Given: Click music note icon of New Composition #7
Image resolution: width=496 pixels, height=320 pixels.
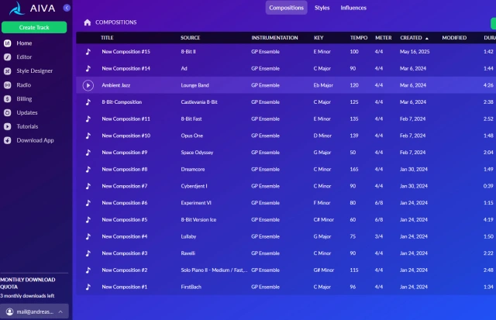Looking at the screenshot, I should coord(88,186).
